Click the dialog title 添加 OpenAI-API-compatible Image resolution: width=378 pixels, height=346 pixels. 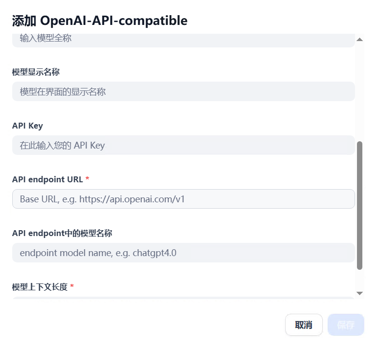pos(100,21)
